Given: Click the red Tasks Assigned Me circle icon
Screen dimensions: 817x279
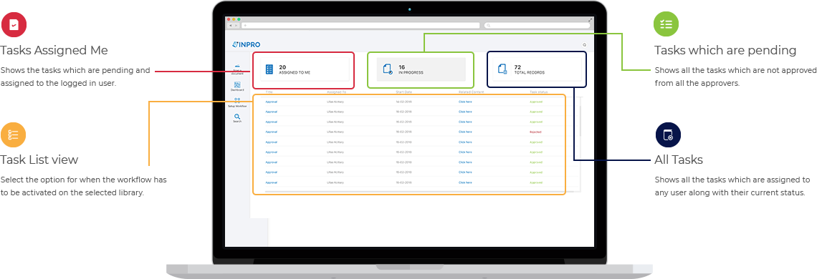Looking at the screenshot, I should click(14, 24).
